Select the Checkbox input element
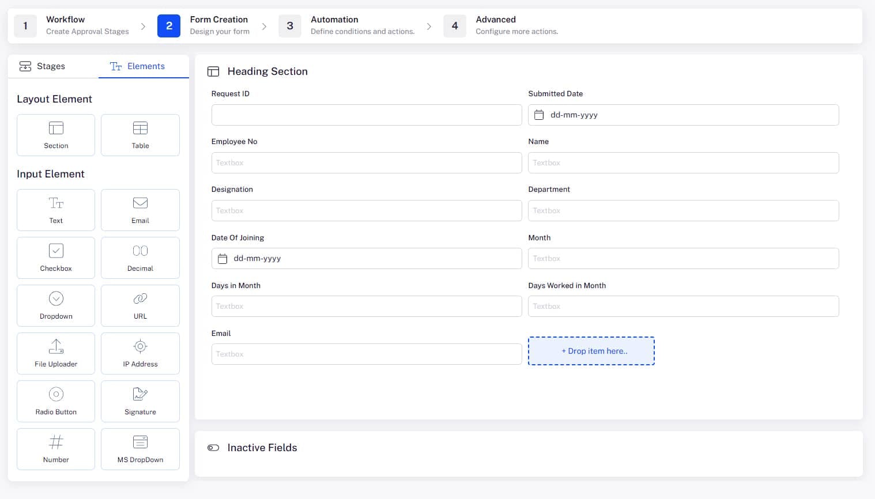The image size is (875, 499). (55, 258)
